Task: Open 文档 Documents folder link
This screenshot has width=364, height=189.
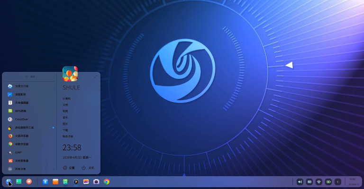Action: (65, 105)
